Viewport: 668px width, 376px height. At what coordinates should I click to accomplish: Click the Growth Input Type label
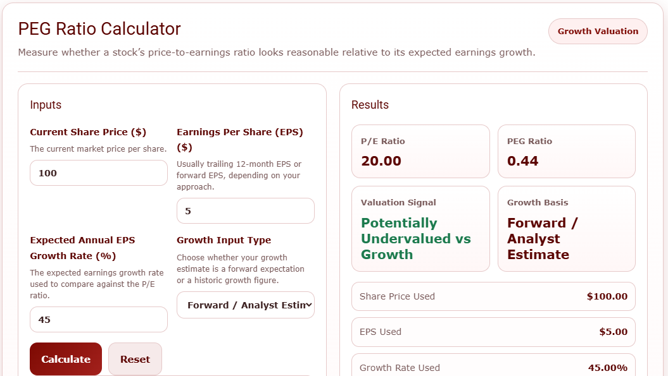224,240
